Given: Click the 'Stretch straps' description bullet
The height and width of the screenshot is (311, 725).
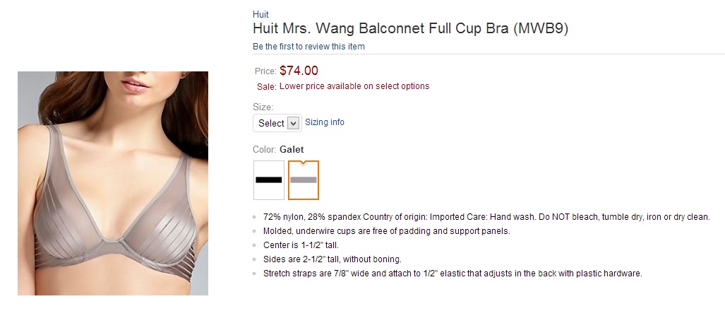Looking at the screenshot, I should tap(453, 274).
